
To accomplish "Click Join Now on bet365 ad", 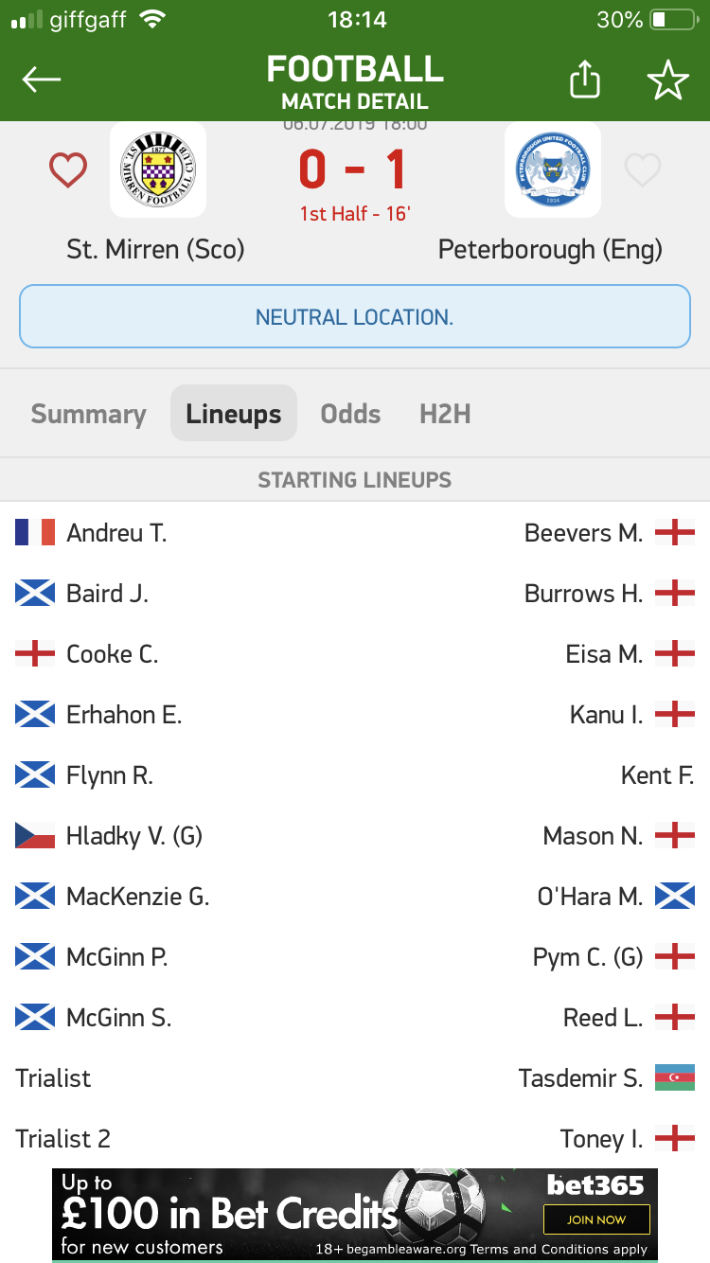I will 596,1219.
